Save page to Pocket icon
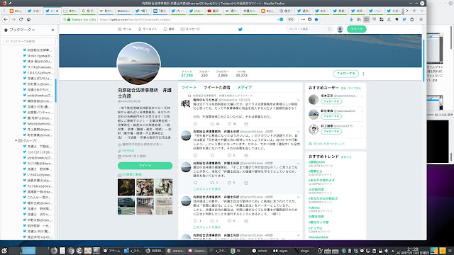The width and height of the screenshot is (454, 255). pos(309,19)
